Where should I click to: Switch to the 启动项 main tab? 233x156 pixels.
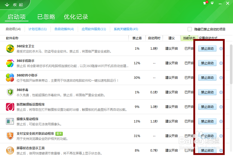(17, 17)
